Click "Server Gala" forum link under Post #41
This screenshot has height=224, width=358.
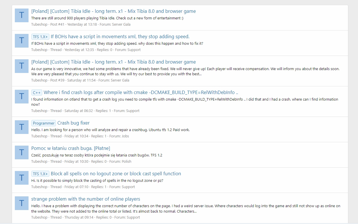click(121, 25)
